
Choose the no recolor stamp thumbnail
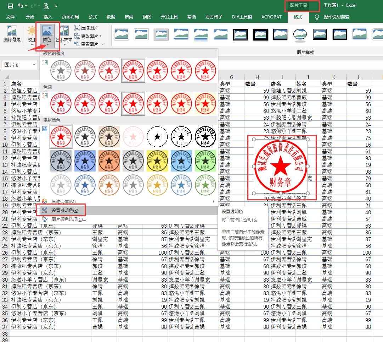(61, 137)
